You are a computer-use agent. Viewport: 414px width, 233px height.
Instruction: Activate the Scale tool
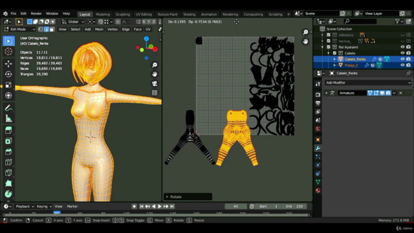pyautogui.click(x=8, y=85)
